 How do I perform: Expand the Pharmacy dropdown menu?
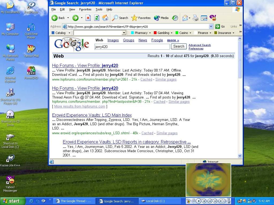(x=150, y=33)
